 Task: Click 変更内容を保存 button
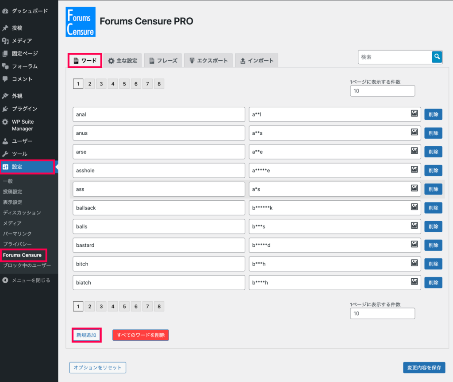coord(424,367)
